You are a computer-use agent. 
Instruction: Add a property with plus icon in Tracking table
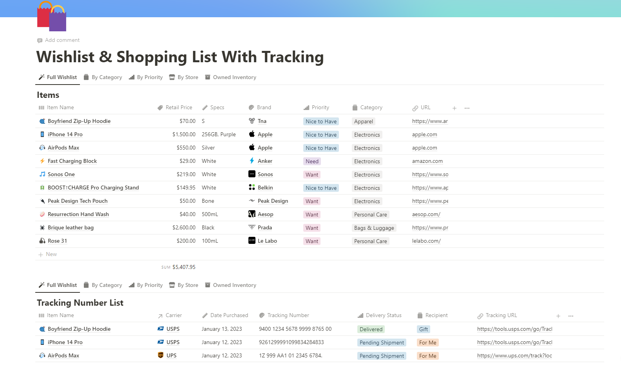(x=558, y=316)
